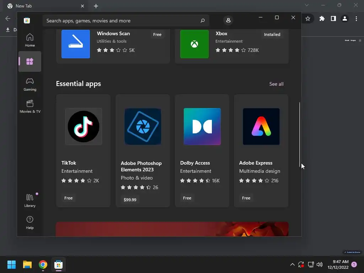364x273 pixels.
Task: Click the Installed label for Xbox
Action: pyautogui.click(x=272, y=34)
